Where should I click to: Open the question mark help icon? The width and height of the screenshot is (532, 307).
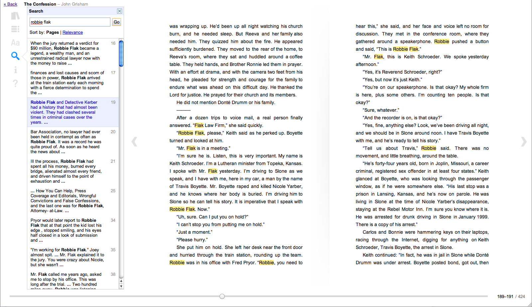pyautogui.click(x=15, y=83)
